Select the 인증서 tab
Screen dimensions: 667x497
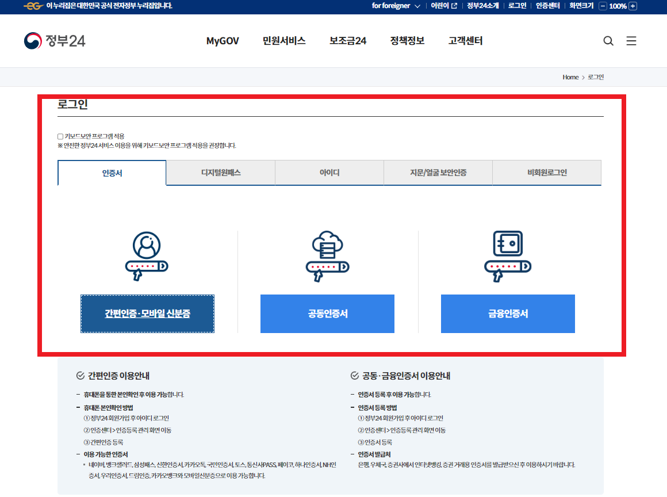[112, 173]
